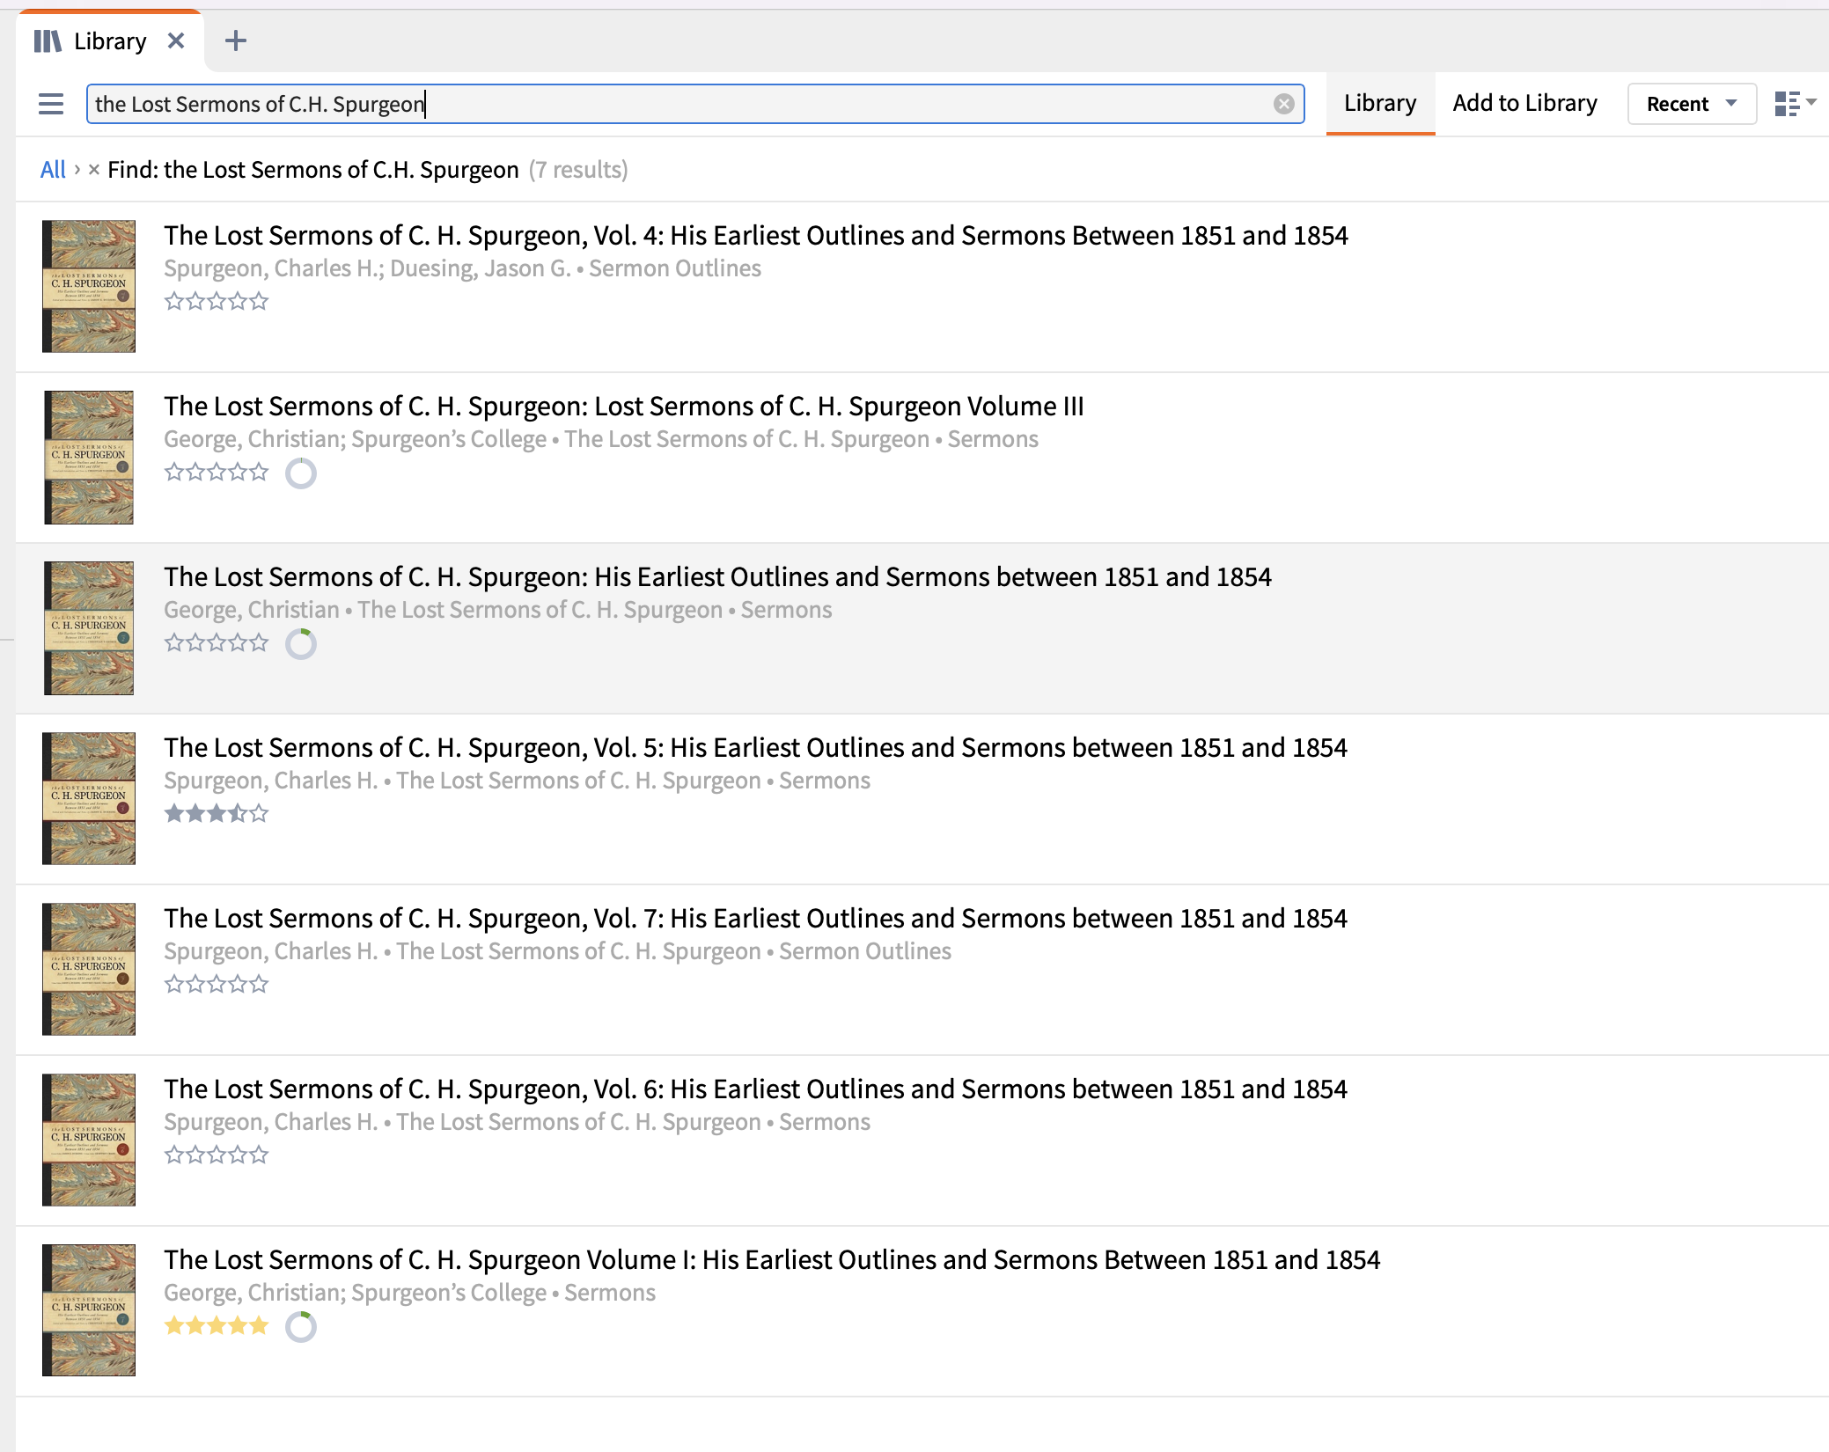Close the Library tab
The image size is (1829, 1452).
(176, 40)
